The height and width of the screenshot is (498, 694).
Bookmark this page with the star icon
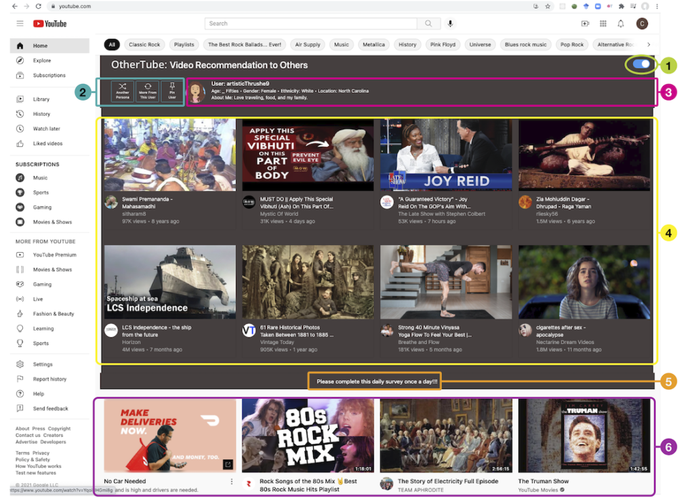click(x=548, y=6)
